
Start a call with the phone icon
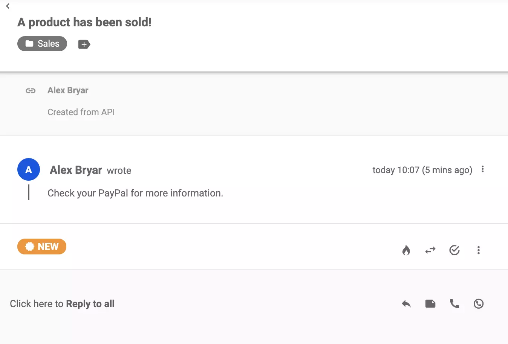point(454,304)
